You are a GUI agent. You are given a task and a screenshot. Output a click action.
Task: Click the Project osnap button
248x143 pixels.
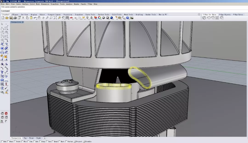pyautogui.click(x=78, y=142)
